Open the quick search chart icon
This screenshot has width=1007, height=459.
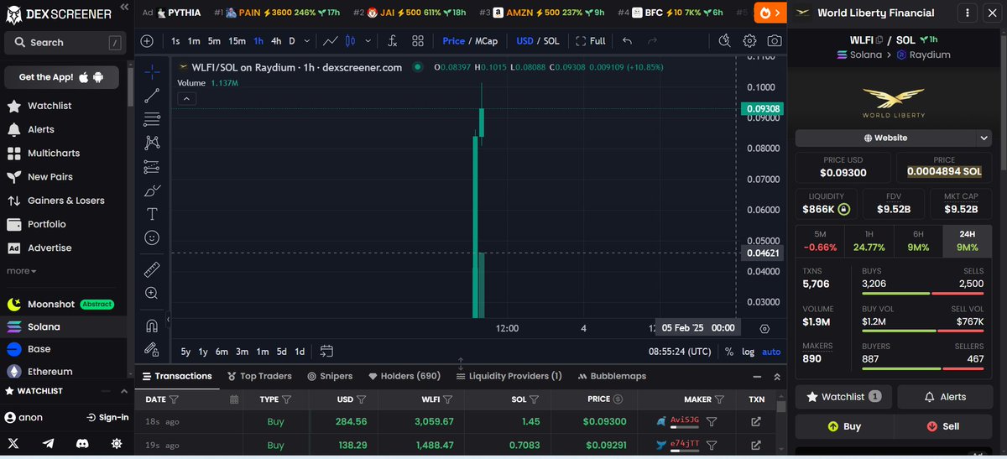point(725,40)
